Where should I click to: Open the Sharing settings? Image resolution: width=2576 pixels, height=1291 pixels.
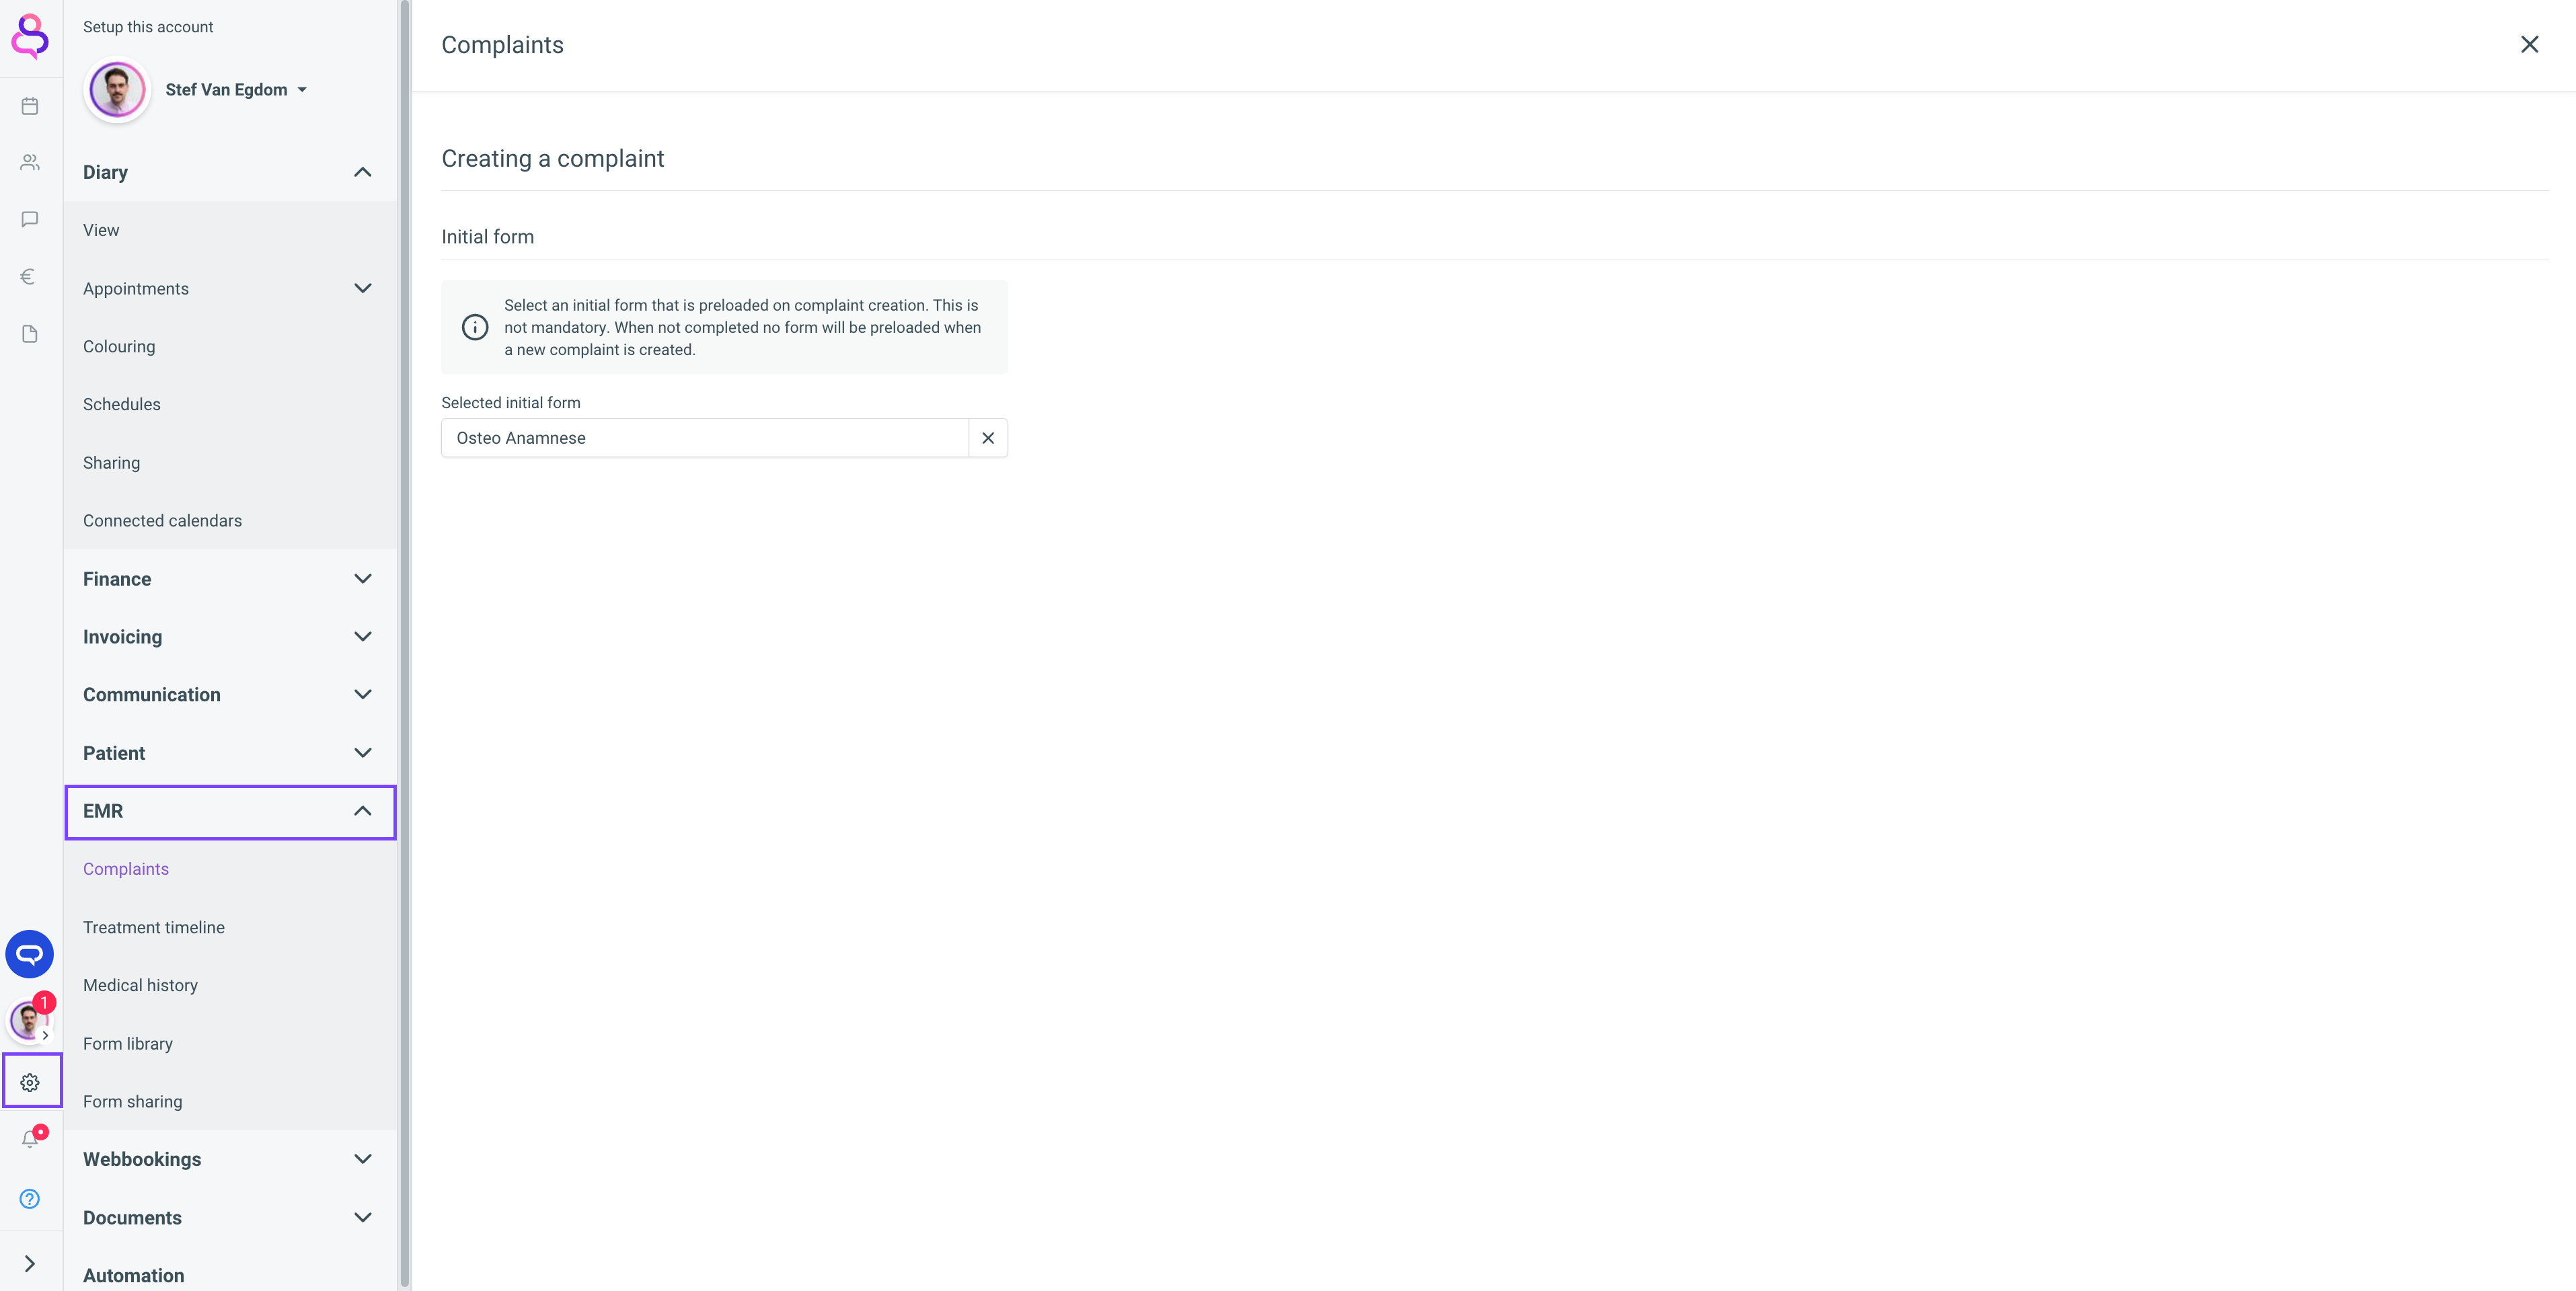pos(230,463)
